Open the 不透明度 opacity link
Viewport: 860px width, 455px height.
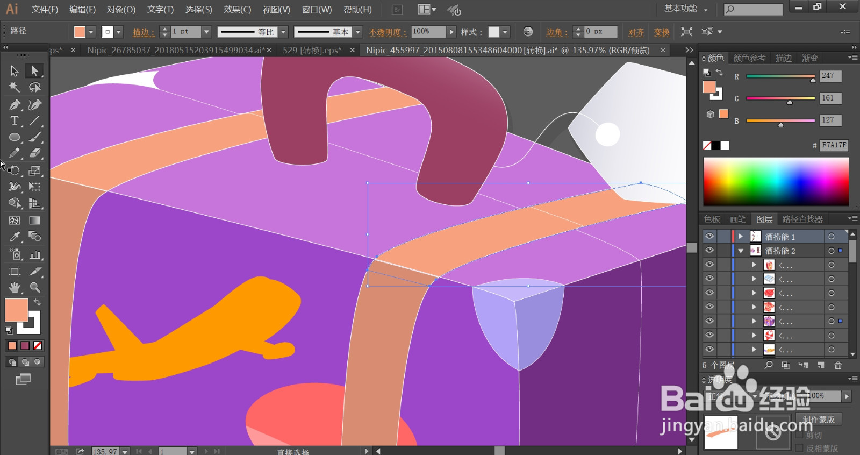click(388, 32)
